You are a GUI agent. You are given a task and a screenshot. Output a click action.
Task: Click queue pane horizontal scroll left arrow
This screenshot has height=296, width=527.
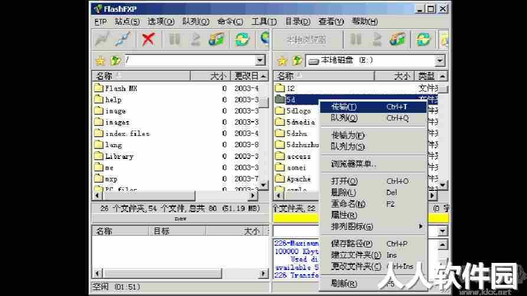[x=97, y=274]
